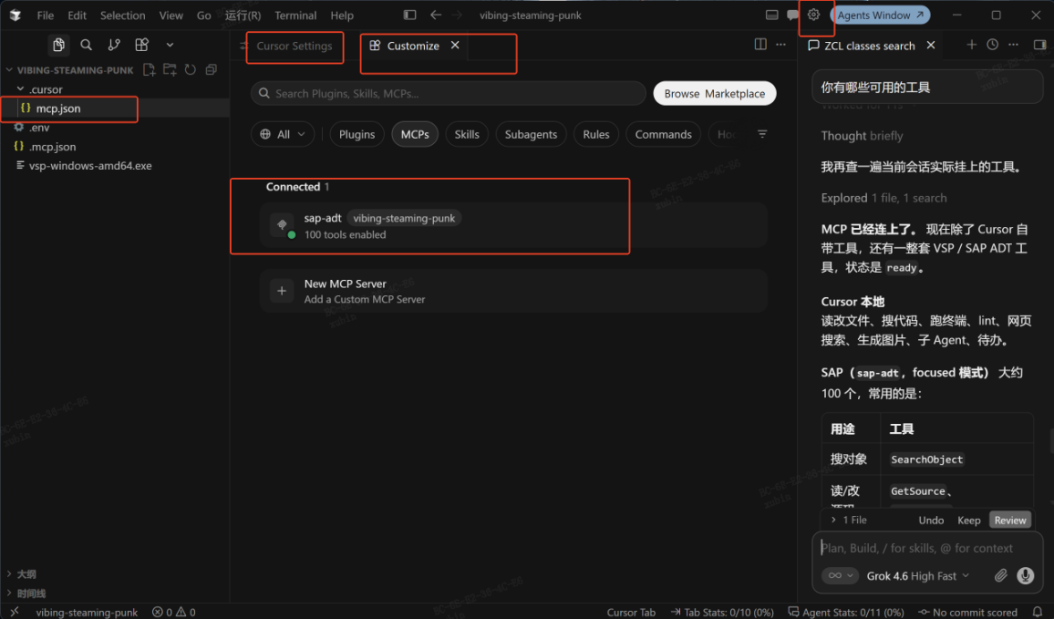Create a new file in the explorer header
Viewport: 1054px width, 619px height.
pos(150,69)
